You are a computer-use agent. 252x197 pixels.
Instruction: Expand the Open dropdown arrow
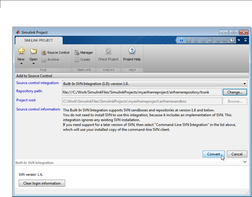pyautogui.click(x=33, y=64)
